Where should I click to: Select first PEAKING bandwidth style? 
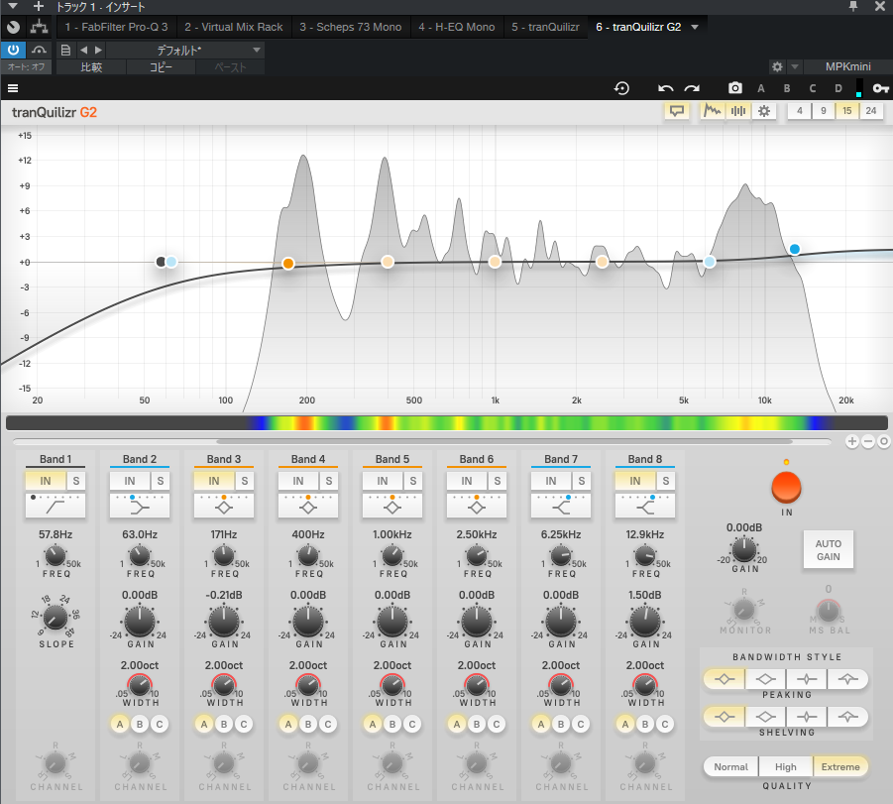point(725,679)
